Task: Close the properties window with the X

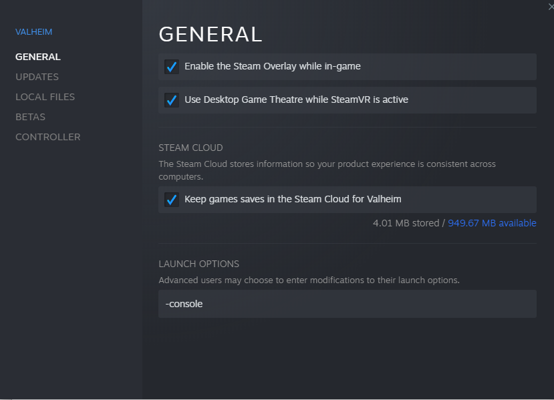Action: (550, 6)
